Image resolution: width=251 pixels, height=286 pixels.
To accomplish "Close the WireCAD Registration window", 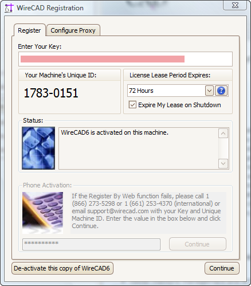I will (x=235, y=5).
